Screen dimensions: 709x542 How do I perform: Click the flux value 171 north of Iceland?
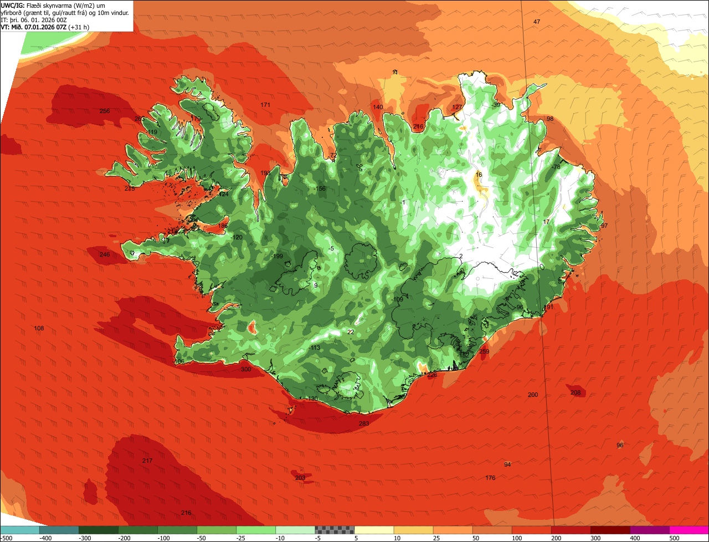tap(265, 105)
